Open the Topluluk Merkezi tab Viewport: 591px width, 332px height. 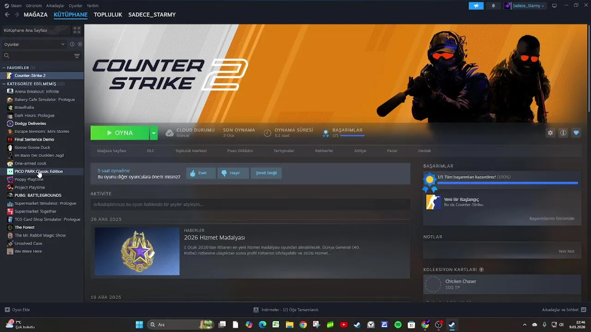point(191,151)
